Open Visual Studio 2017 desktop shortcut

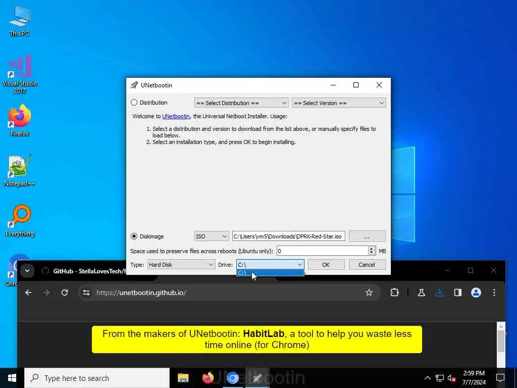pyautogui.click(x=20, y=74)
